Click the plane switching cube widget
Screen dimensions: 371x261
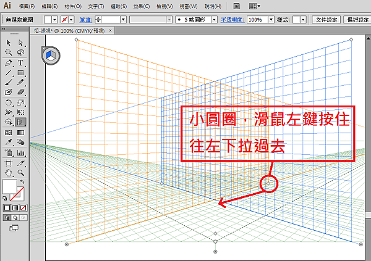[x=51, y=56]
